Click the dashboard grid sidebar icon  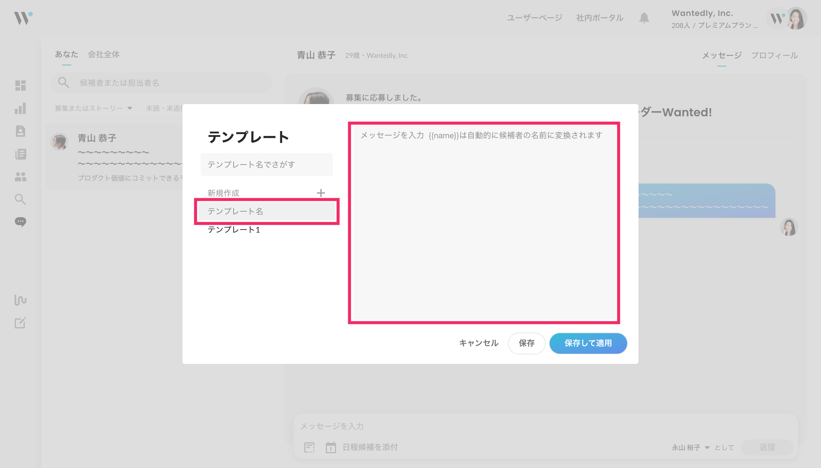click(20, 86)
